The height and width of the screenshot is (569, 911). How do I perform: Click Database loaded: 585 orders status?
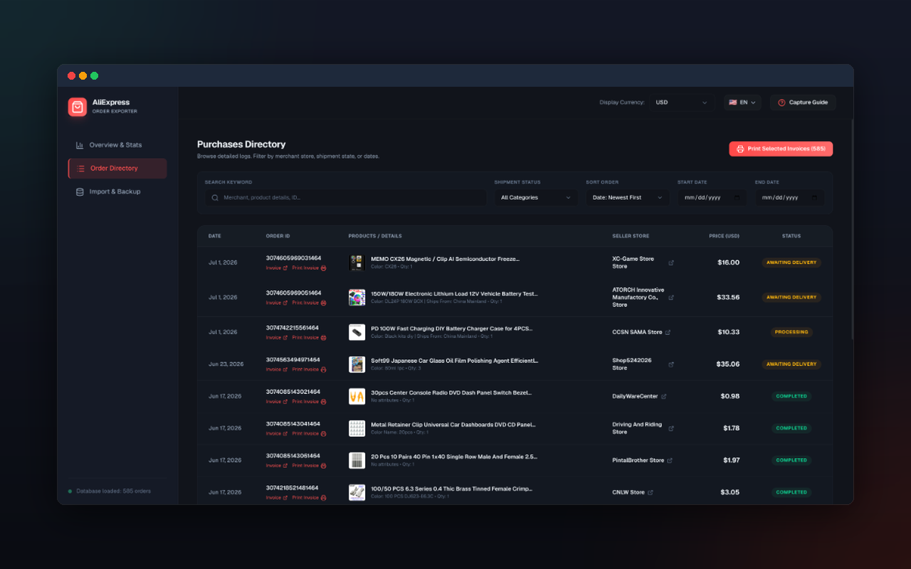click(x=109, y=491)
